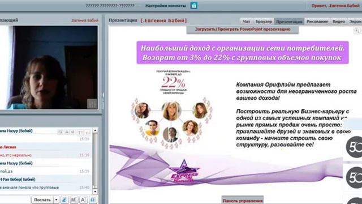Screen dimensions: 362x204
Task: Click chat scrollbar up arrow
Action: tap(95, 130)
